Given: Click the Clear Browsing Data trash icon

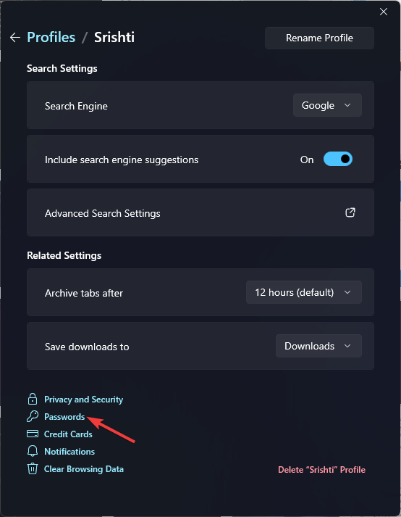Looking at the screenshot, I should coord(33,468).
